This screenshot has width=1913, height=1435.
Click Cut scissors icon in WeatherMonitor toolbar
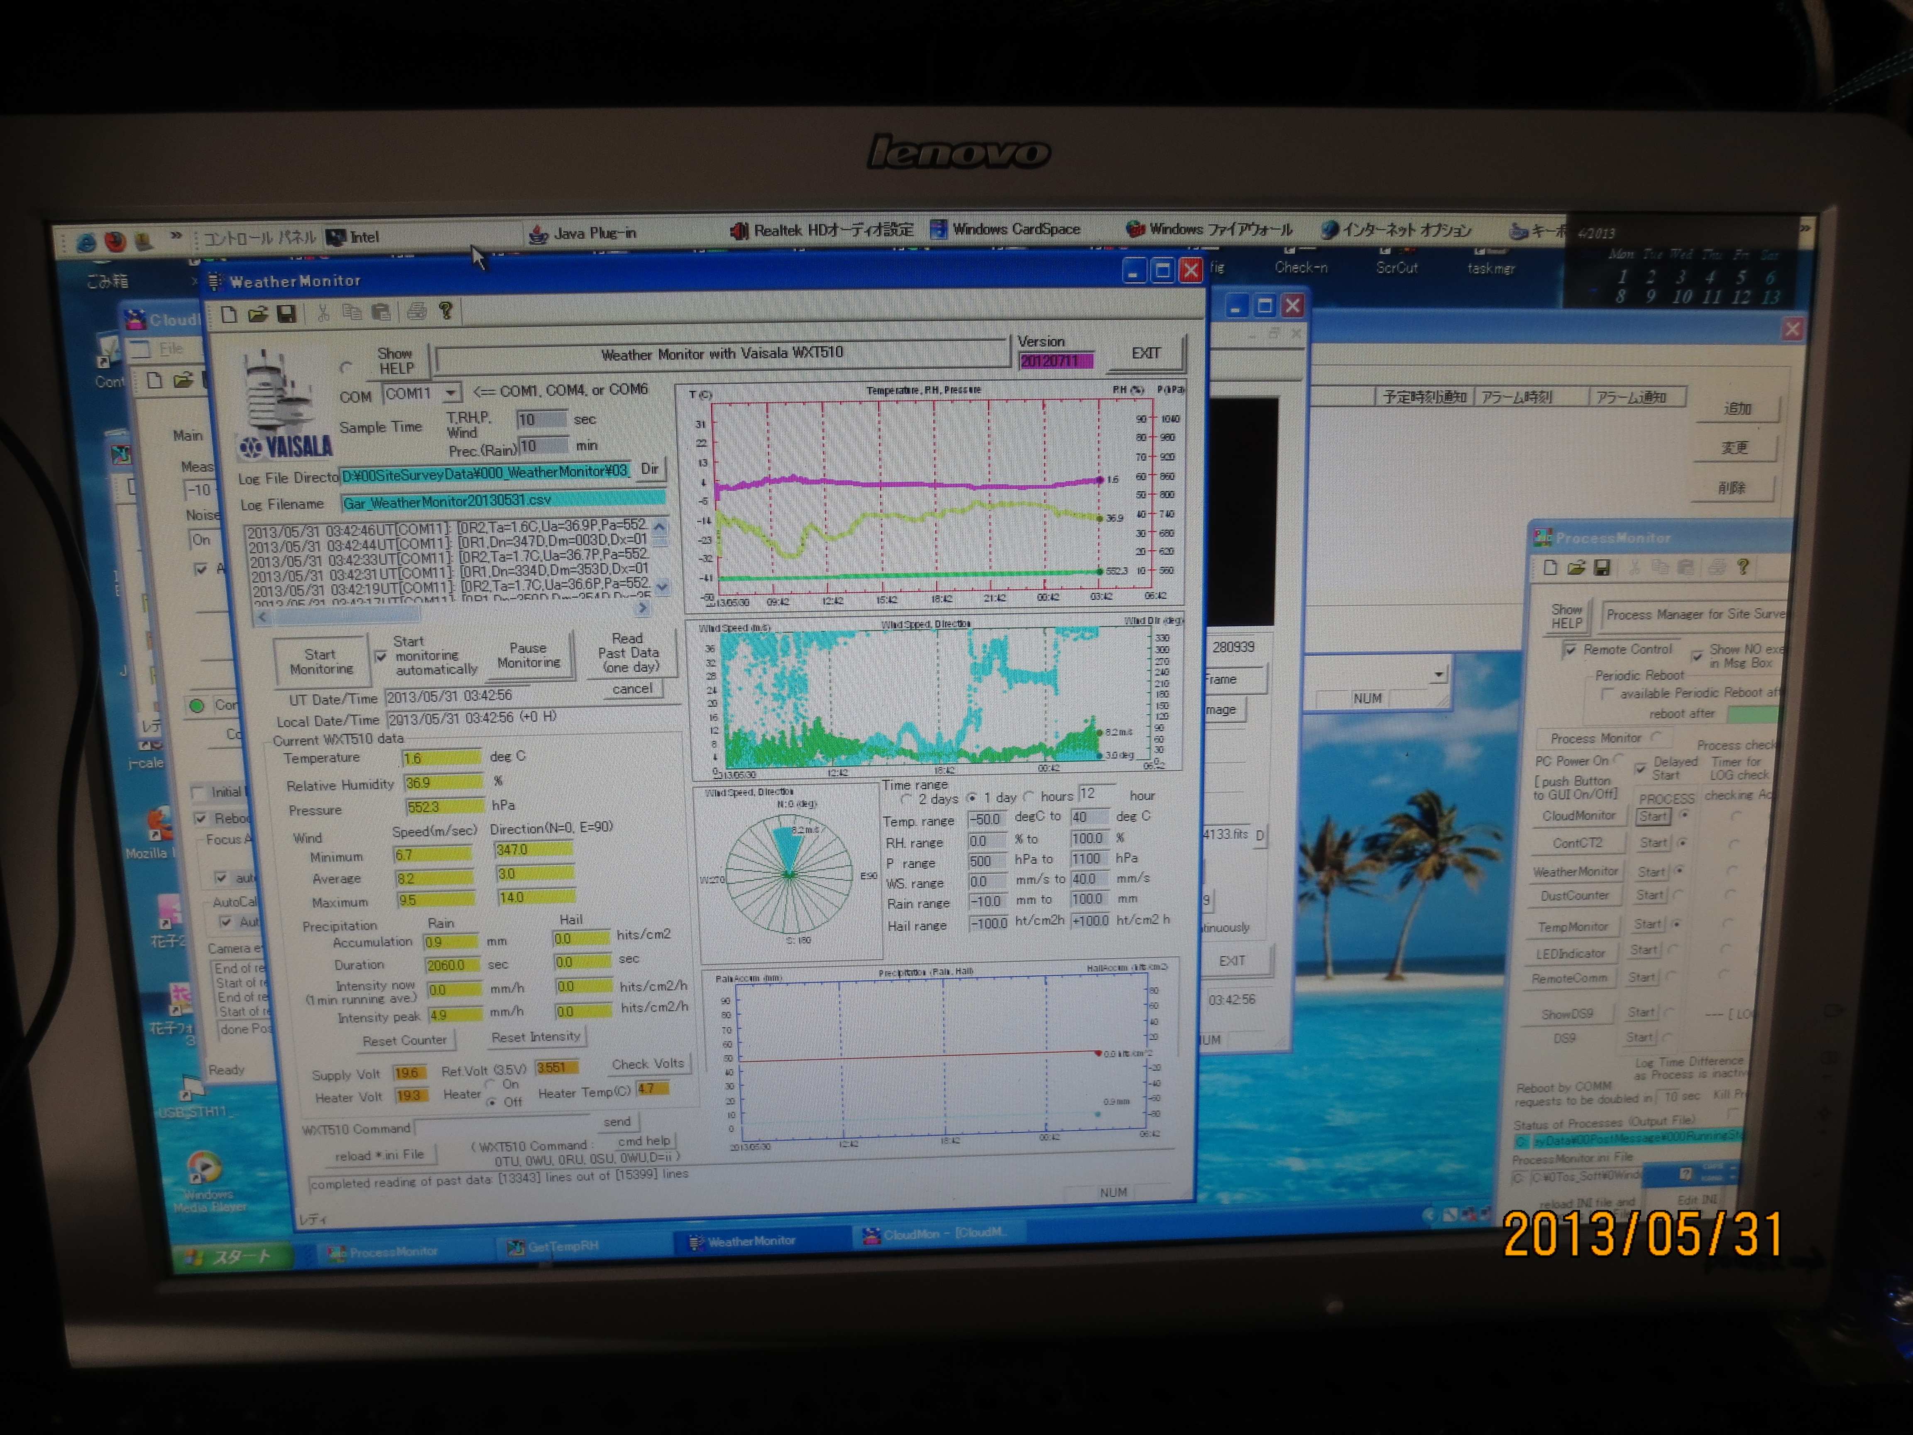point(323,313)
